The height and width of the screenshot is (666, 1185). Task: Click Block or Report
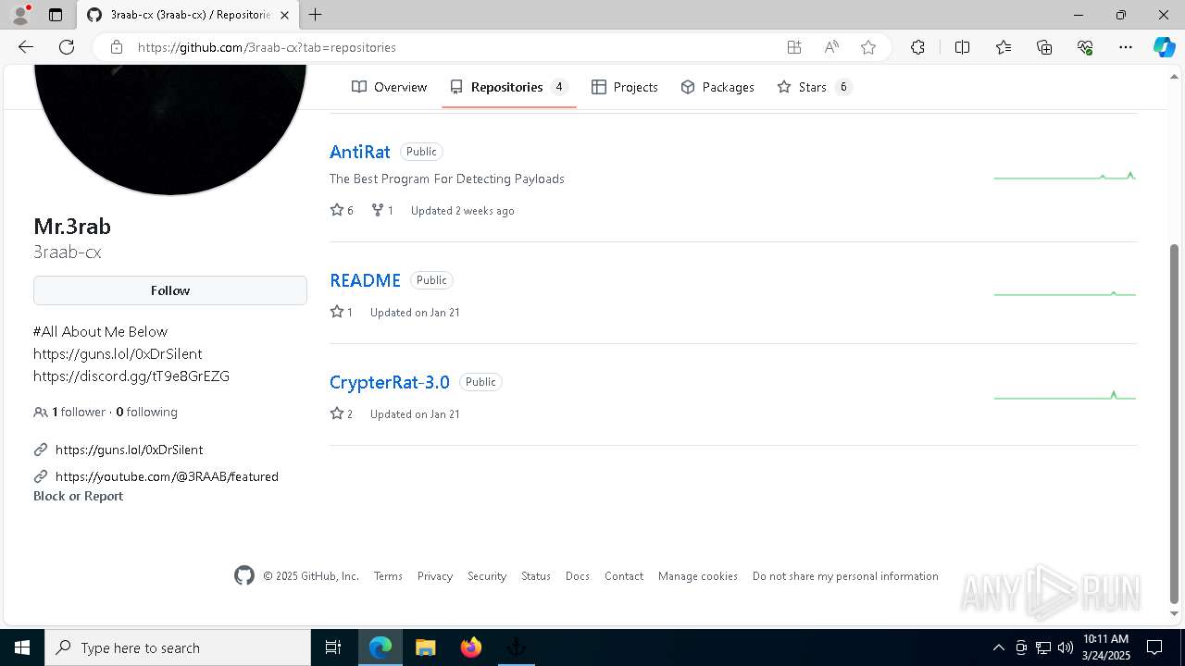[78, 496]
